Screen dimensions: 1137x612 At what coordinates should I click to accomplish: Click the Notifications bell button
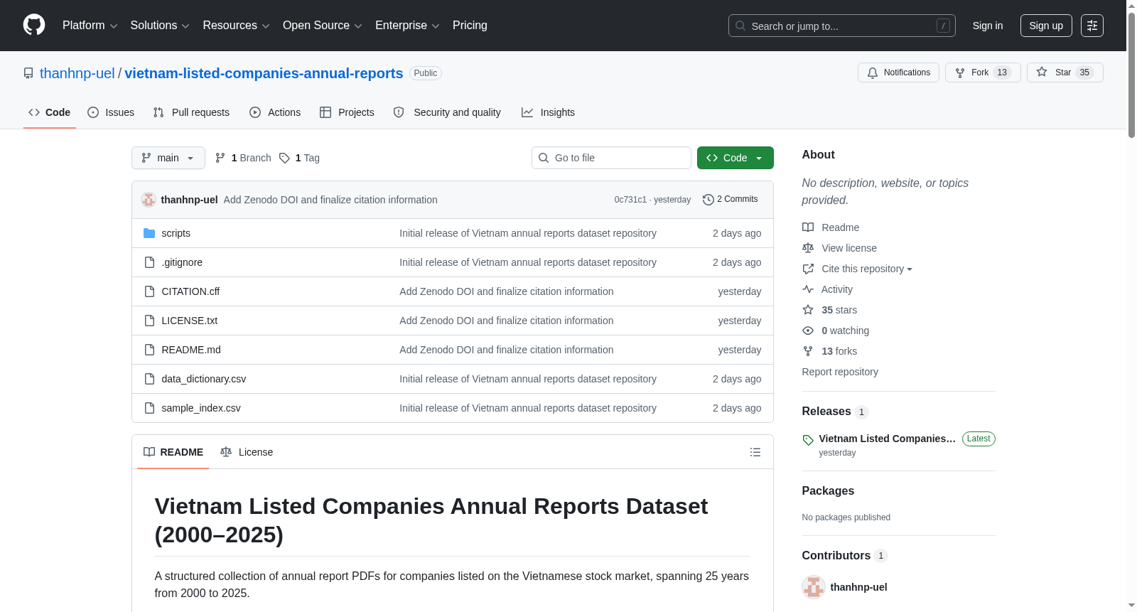(898, 73)
